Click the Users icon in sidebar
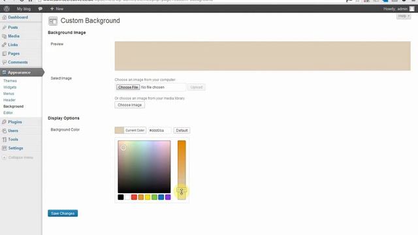Screen dimensions: 418x235 click(5, 131)
